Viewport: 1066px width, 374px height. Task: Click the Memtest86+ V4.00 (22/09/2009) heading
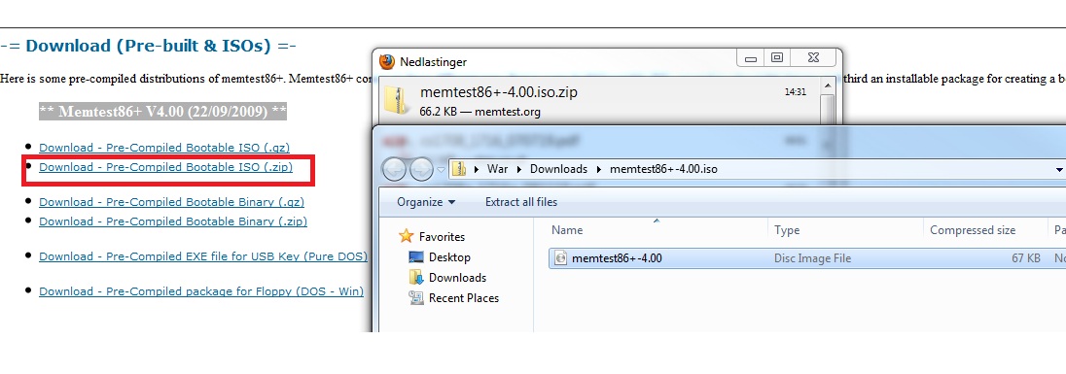coord(163,112)
